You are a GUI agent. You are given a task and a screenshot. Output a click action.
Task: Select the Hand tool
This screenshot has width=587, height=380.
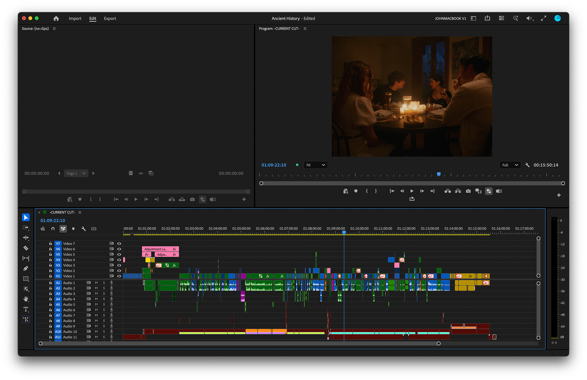(26, 299)
